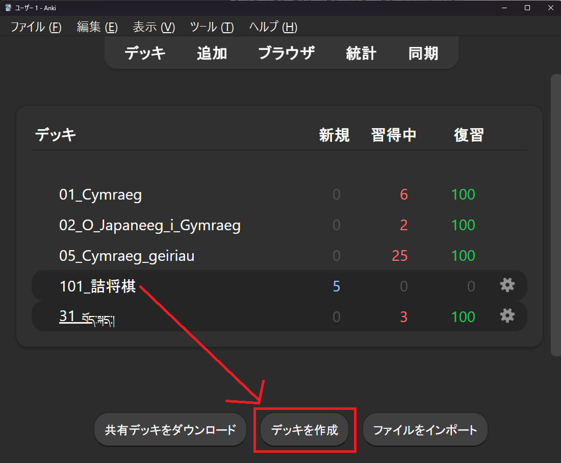View 統計 statistics from the toolbar
The image size is (561, 463).
[x=361, y=53]
